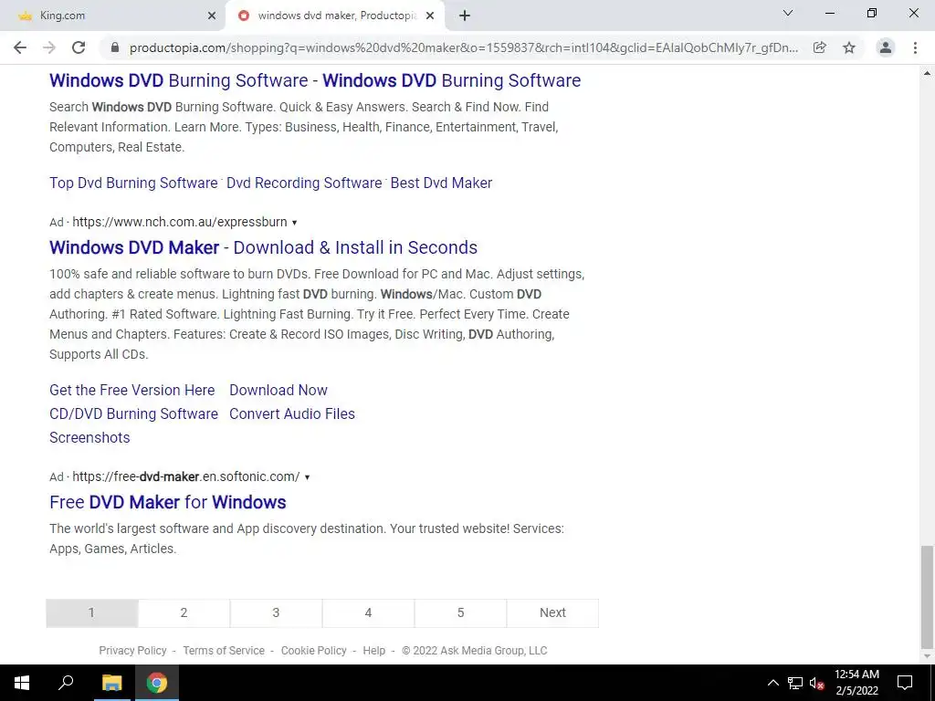Go to results page 3

click(276, 612)
